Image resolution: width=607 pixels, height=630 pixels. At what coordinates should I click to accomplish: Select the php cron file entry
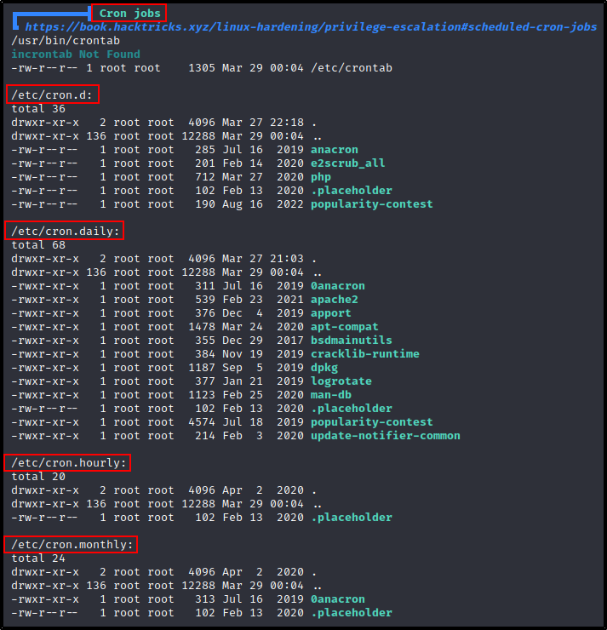[321, 177]
